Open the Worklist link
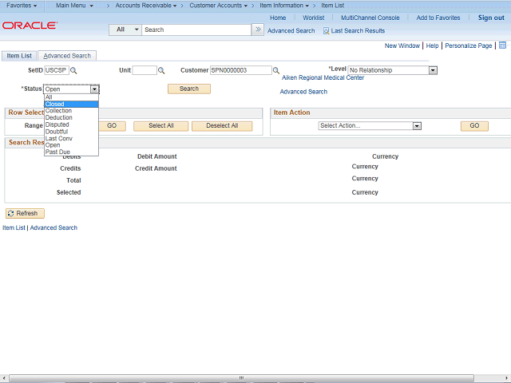The width and height of the screenshot is (511, 383). [x=314, y=18]
